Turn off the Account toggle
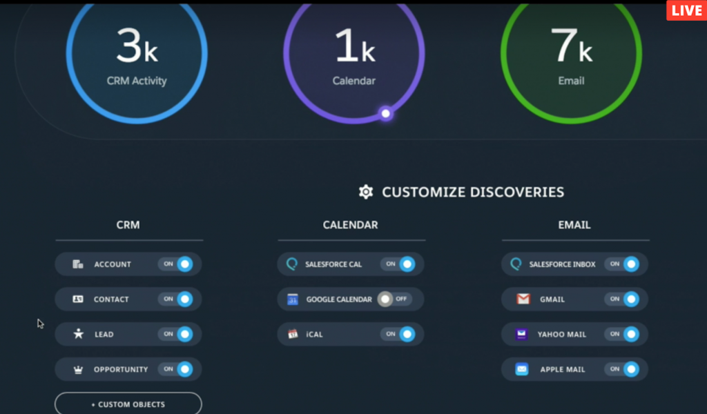 (x=176, y=264)
